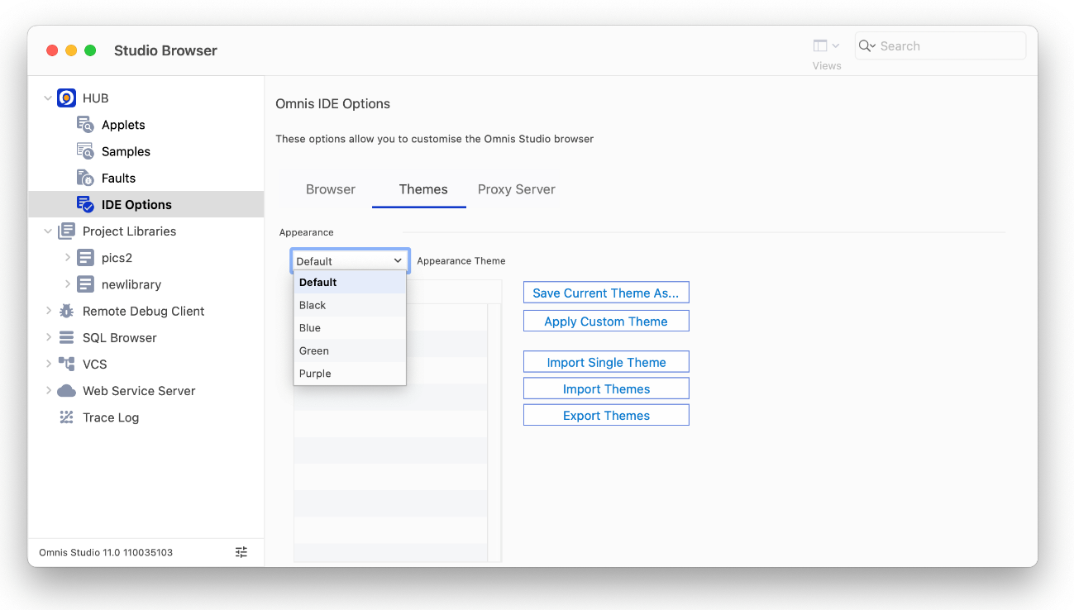Viewport: 1074px width, 610px height.
Task: Click the Export Themes button
Action: [606, 415]
